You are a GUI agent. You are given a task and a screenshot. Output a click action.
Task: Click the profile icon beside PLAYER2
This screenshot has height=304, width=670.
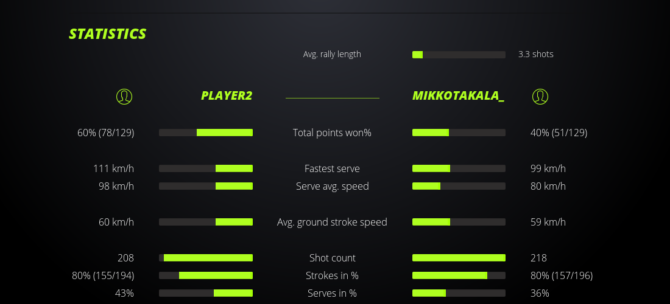tap(124, 96)
